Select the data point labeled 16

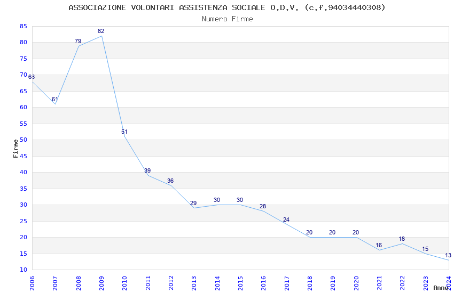[x=379, y=245]
